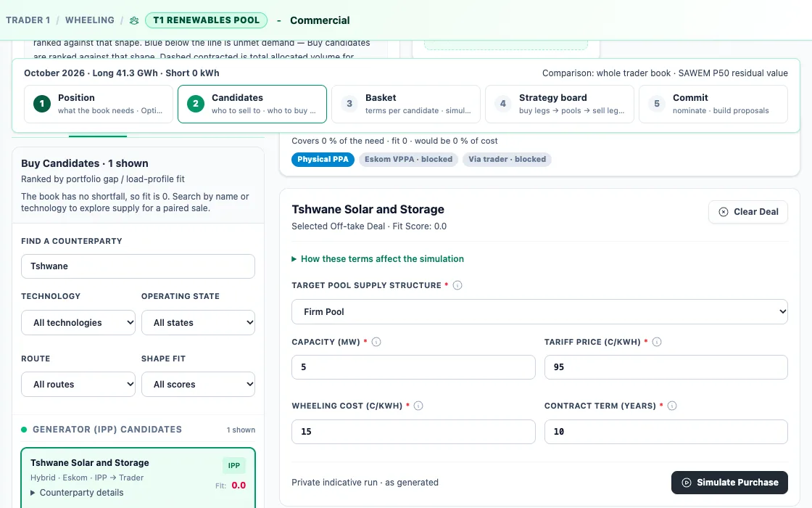Click the IPP badge on the candidate card

pos(234,465)
